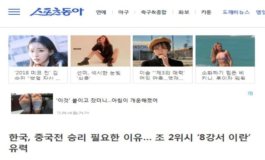Click the 2018 미코 진 김수미 thumbnail
265x160 pixels.
point(38,51)
